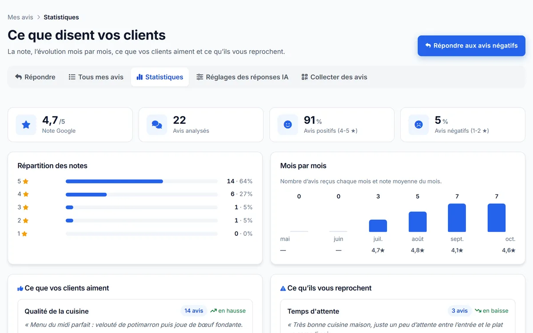This screenshot has width=533, height=333.
Task: Click the août bar in monthly chart
Action: [418, 222]
